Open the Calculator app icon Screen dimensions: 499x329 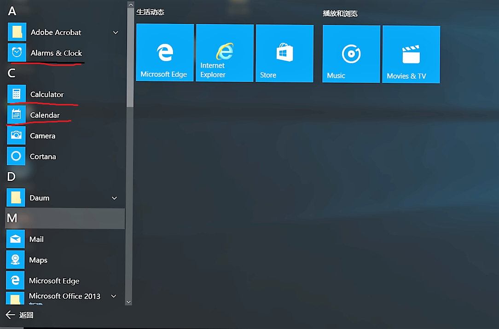pos(17,94)
